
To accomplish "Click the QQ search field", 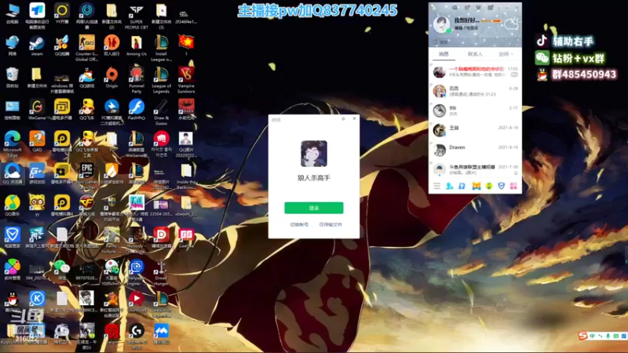I will click(475, 42).
